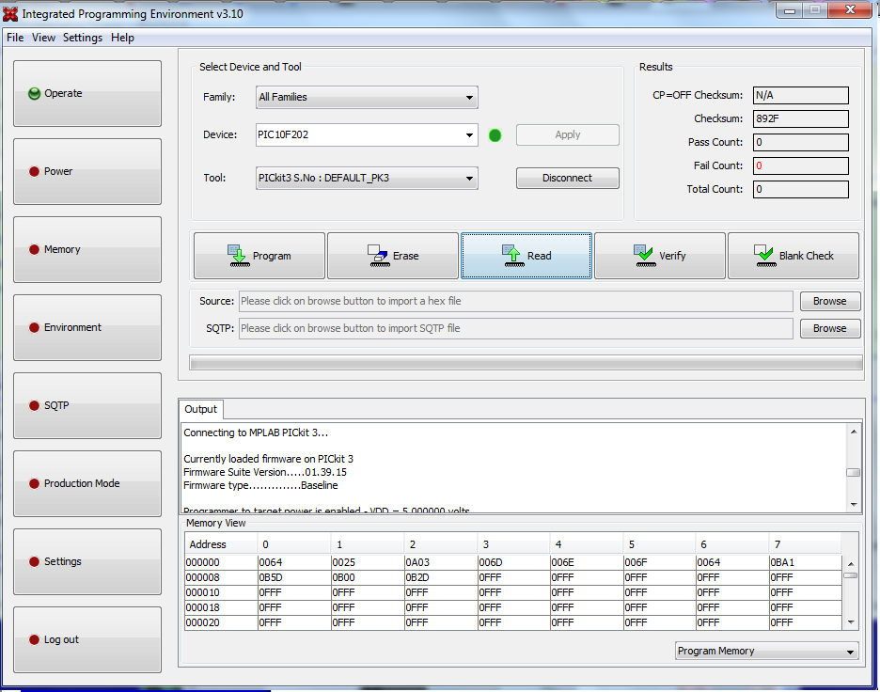
Task: Open the Help menu
Action: [122, 38]
